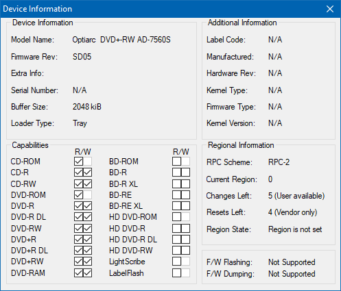Toggle the CD-RW write checkbox
The height and width of the screenshot is (291, 341).
click(x=88, y=184)
